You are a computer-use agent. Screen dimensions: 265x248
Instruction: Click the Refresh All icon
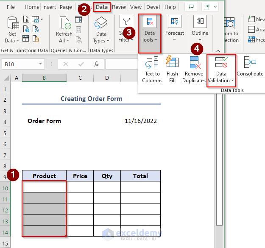coord(65,22)
